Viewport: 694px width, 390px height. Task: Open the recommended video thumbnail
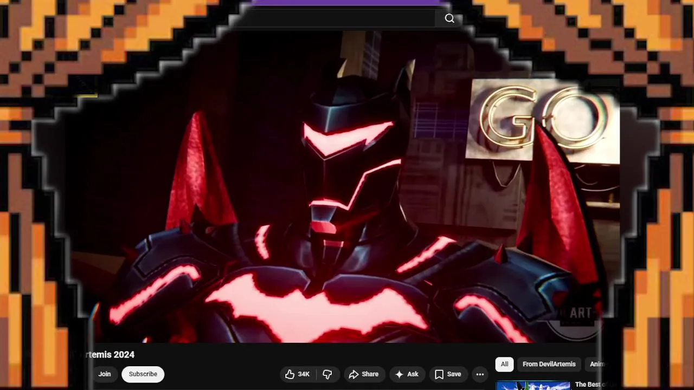pos(533,386)
